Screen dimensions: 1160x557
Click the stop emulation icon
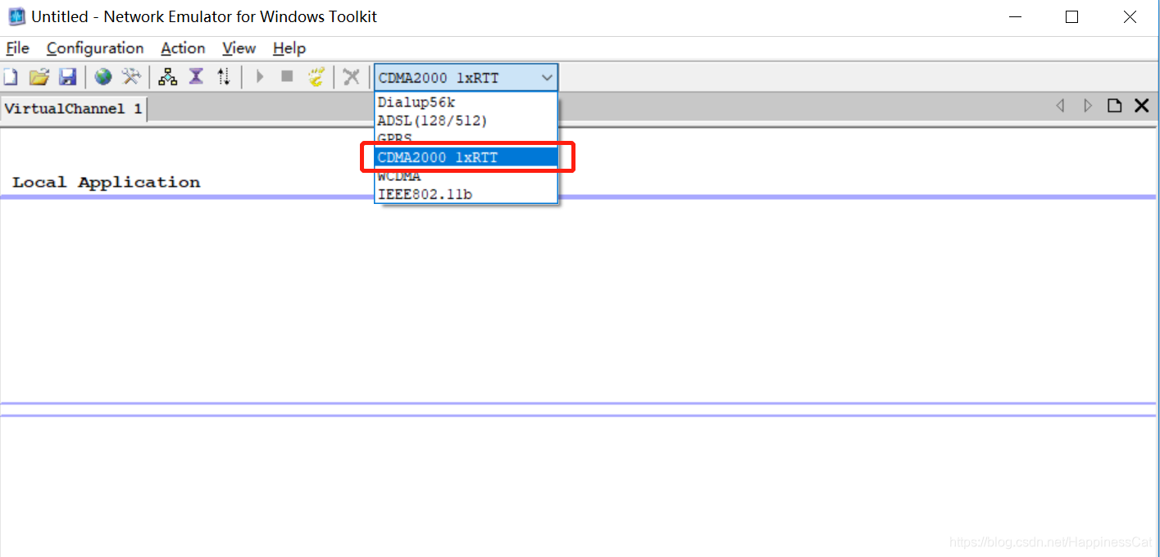tap(287, 75)
